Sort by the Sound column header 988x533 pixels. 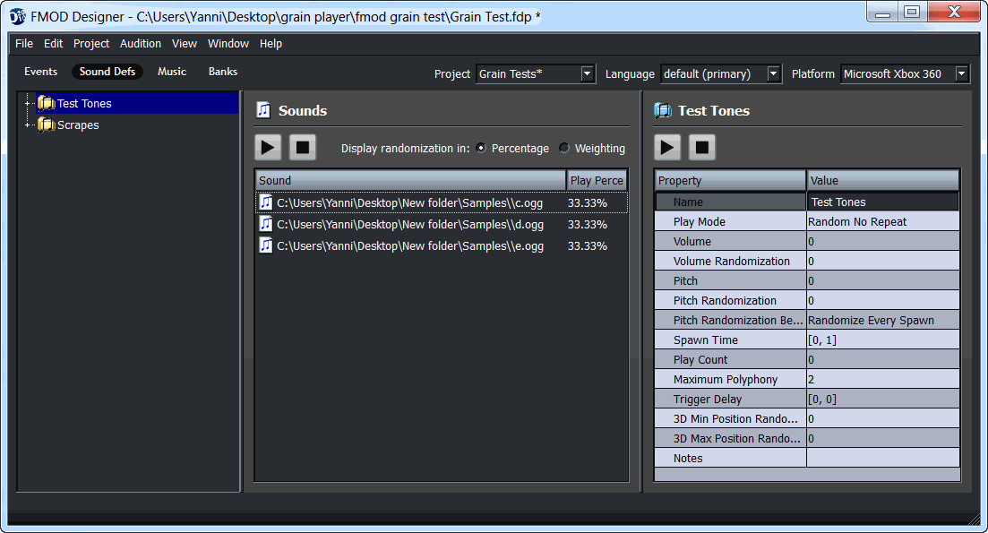point(411,180)
